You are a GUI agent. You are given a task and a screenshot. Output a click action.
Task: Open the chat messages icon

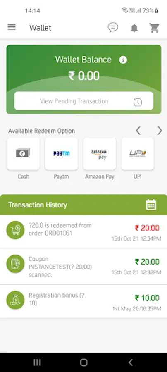point(113,28)
